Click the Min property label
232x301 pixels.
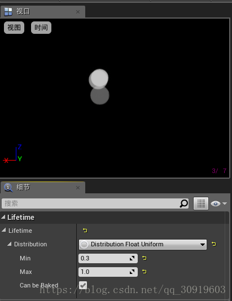[25, 258]
